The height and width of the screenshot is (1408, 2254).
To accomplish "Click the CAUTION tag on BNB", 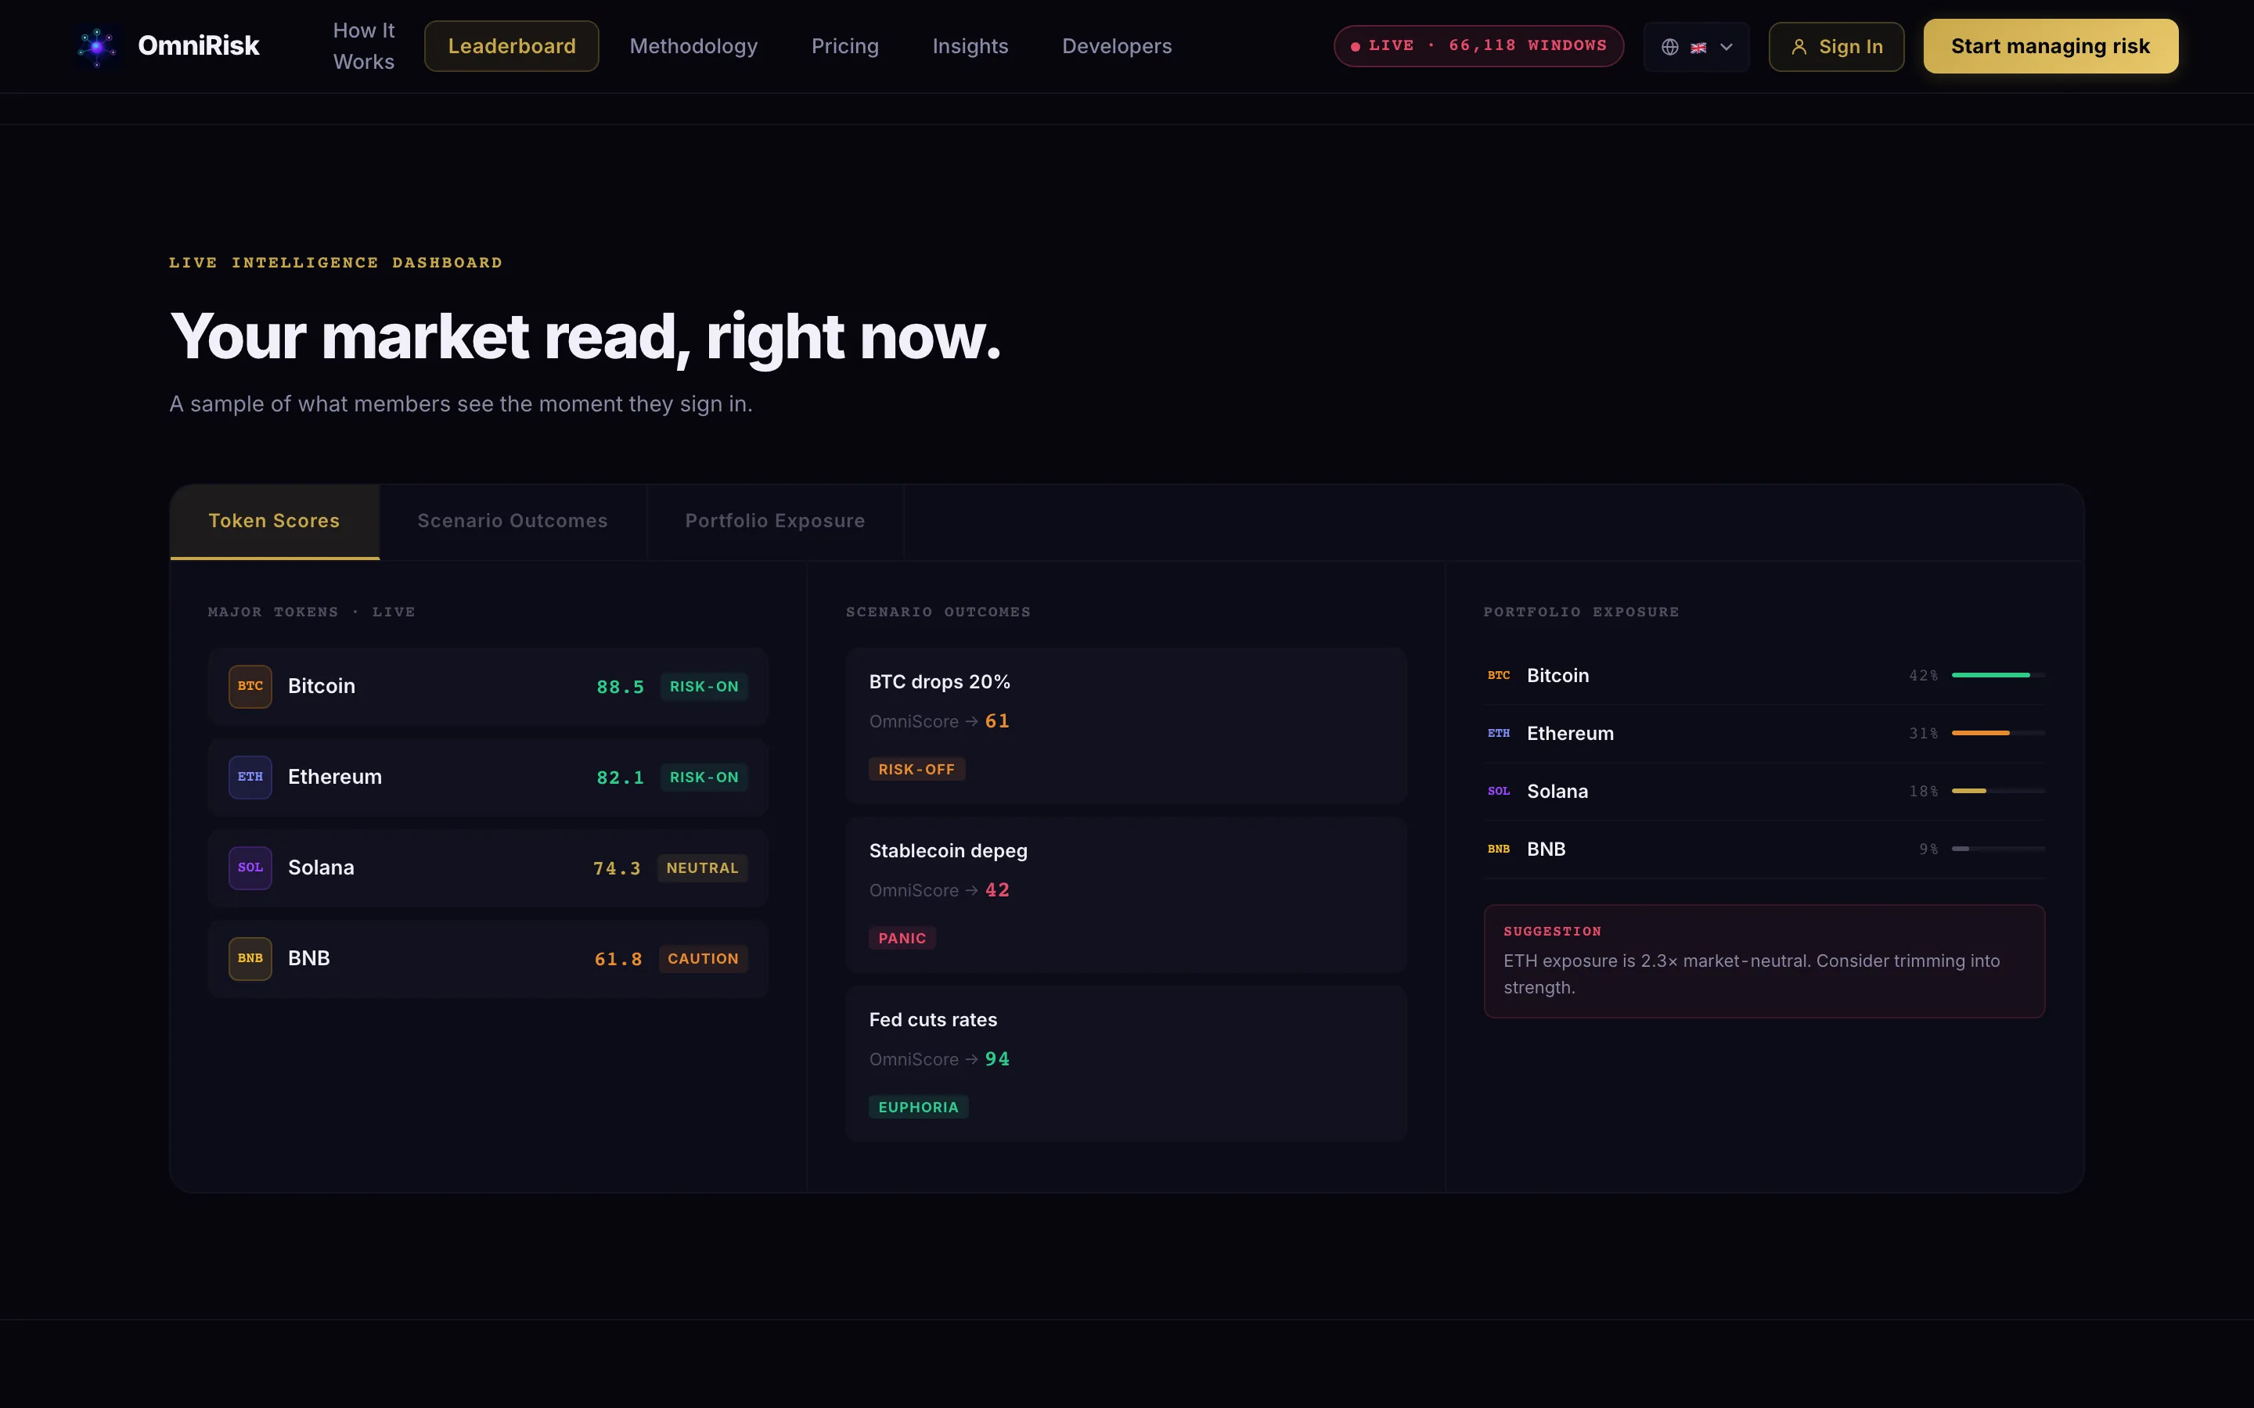I will 704,958.
